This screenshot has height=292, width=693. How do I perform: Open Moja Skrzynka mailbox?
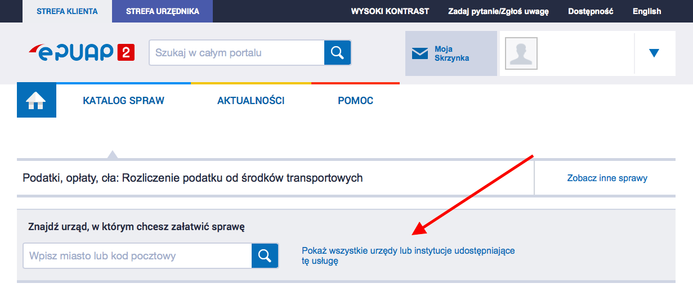click(x=451, y=53)
